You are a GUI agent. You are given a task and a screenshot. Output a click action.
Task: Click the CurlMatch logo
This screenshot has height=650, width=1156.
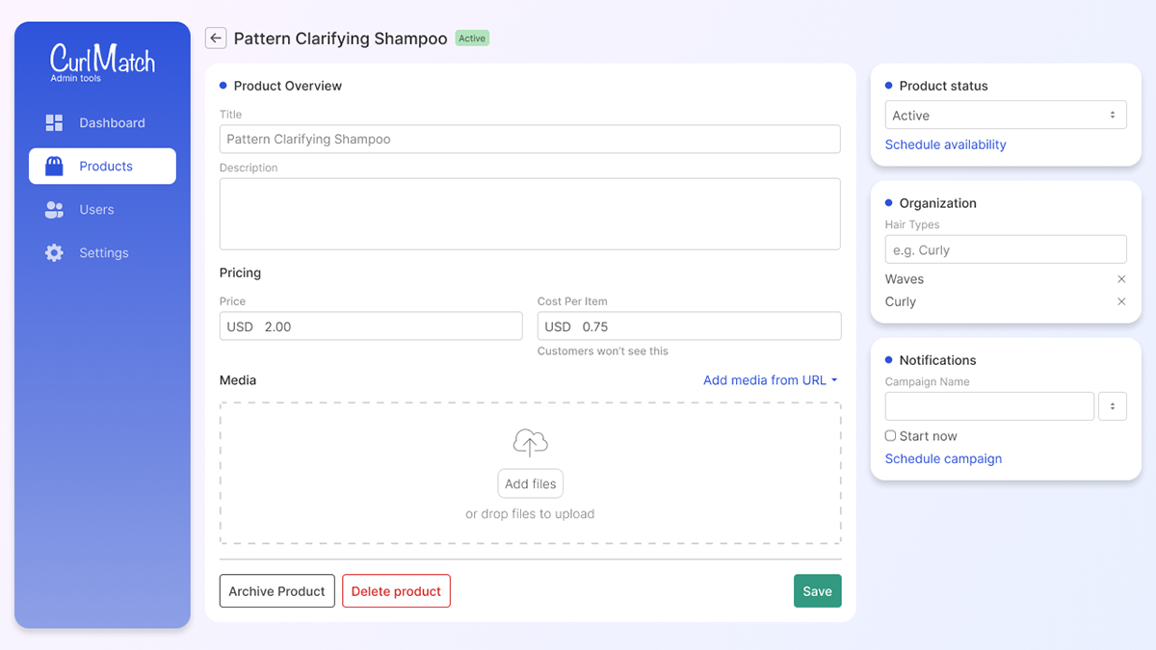click(102, 60)
